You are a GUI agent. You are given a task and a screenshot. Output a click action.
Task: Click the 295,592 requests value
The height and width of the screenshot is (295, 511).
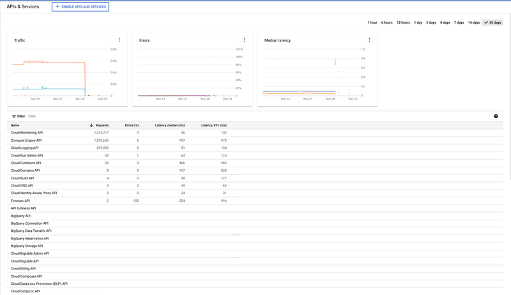click(103, 148)
